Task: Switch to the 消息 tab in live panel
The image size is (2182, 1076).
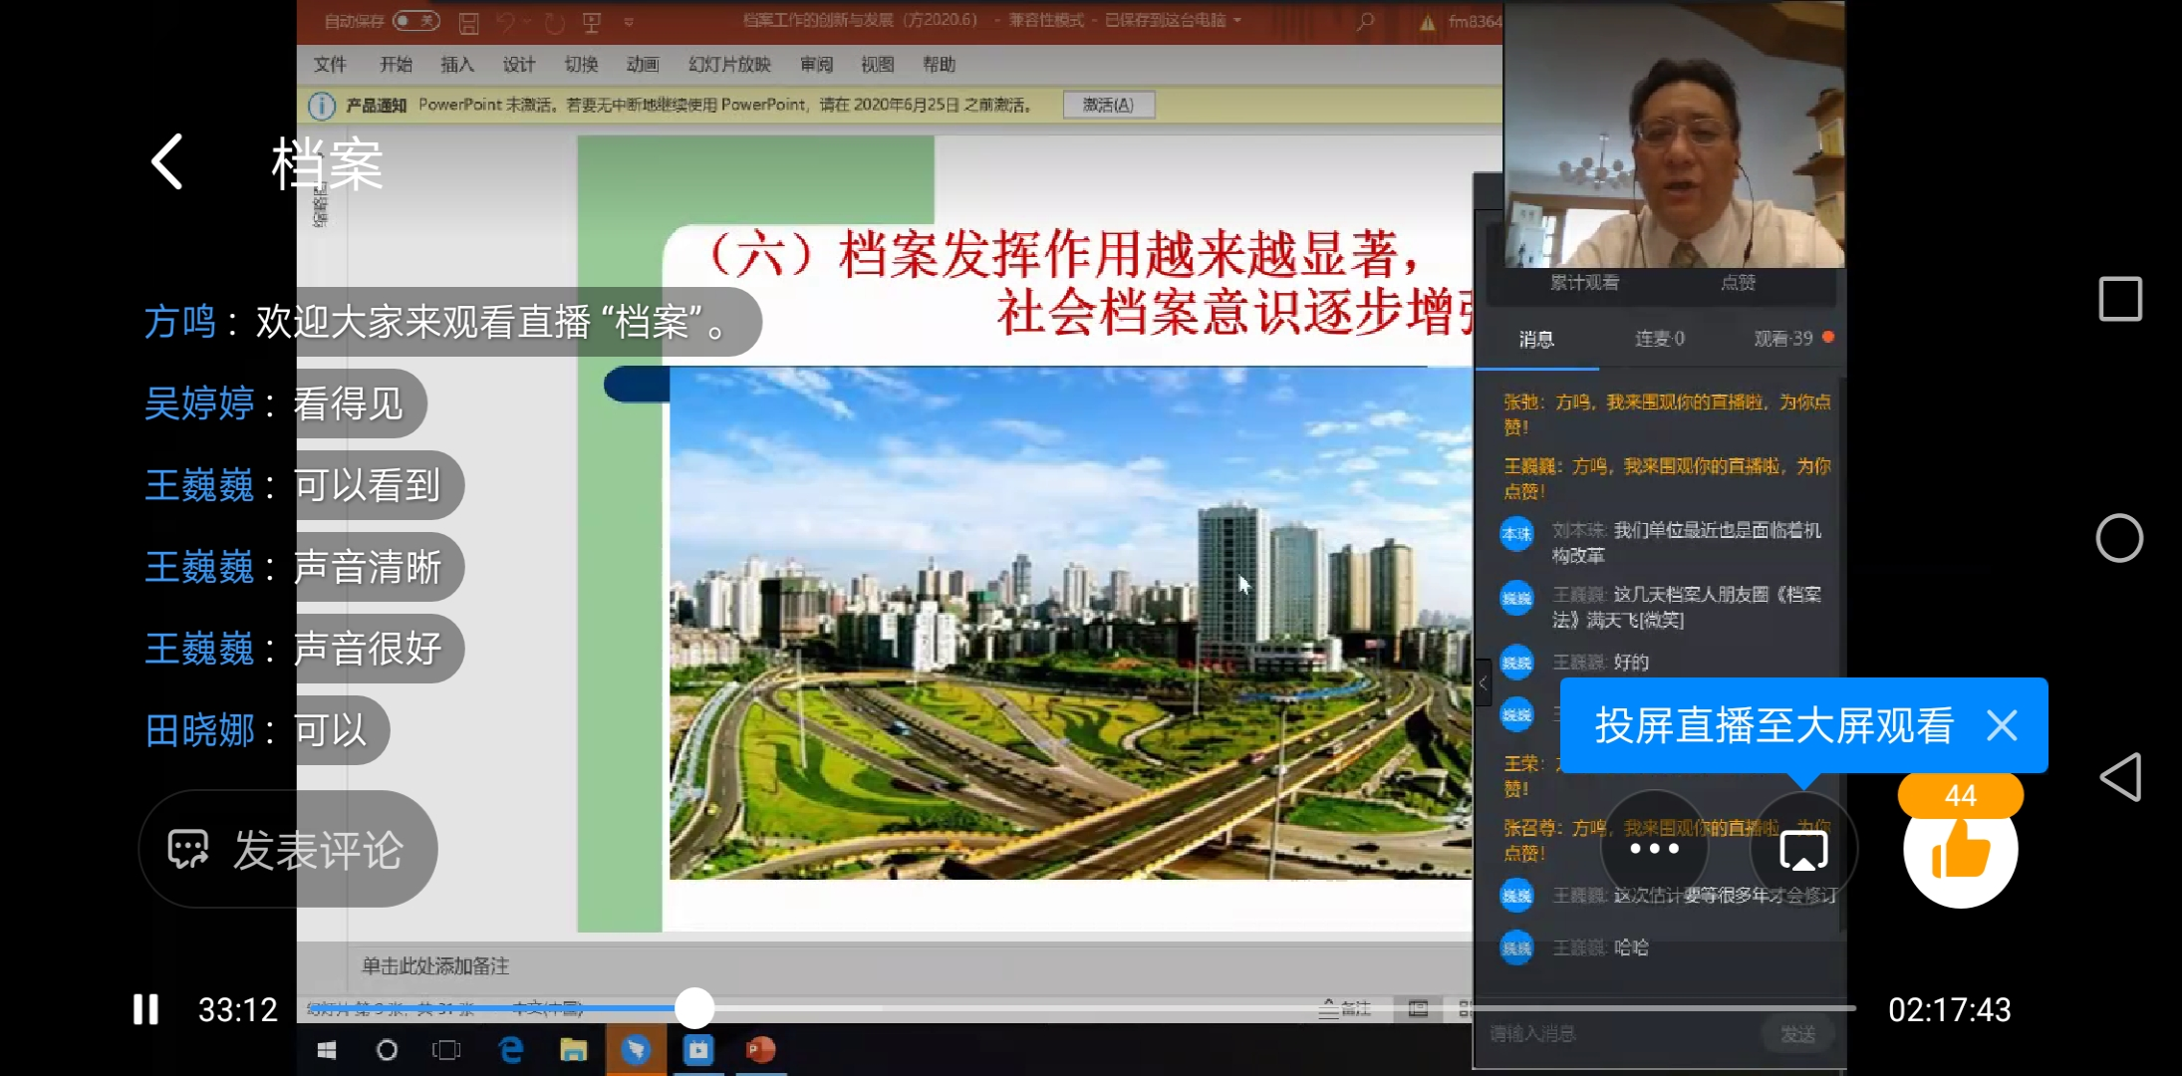Action: (x=1536, y=340)
